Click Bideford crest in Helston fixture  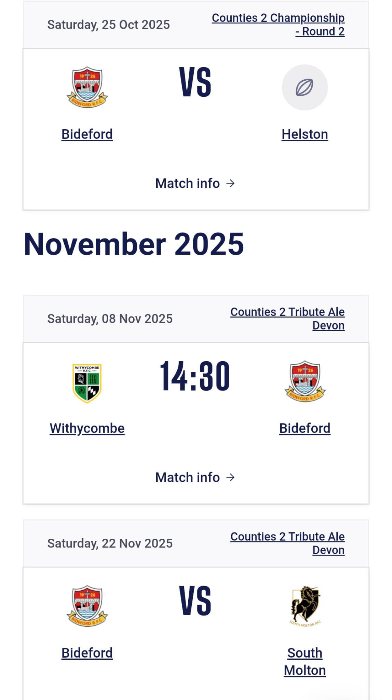tap(87, 87)
